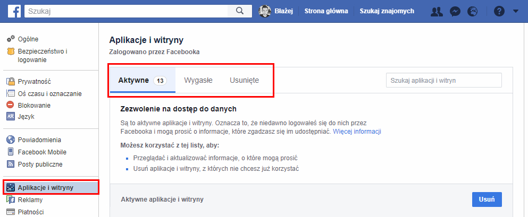Viewport: 528px width, 217px height.
Task: Switch to the Aktywne tab
Action: (143, 81)
